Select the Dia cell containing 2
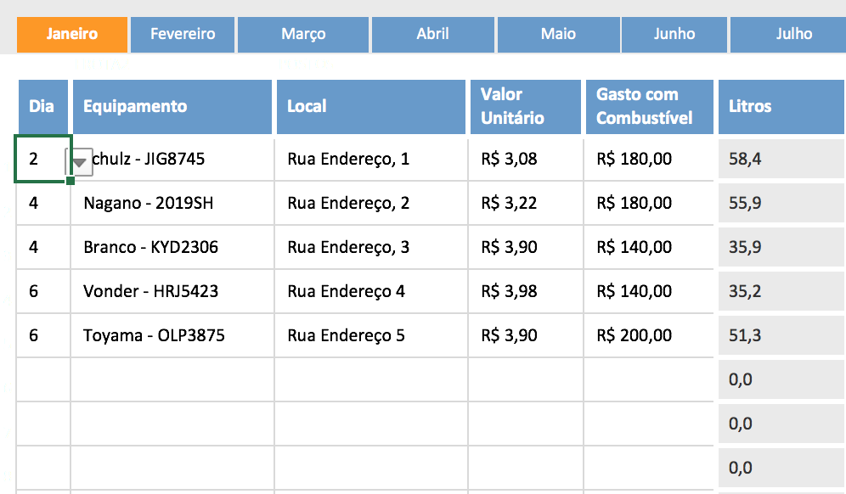846x494 pixels. [x=38, y=159]
